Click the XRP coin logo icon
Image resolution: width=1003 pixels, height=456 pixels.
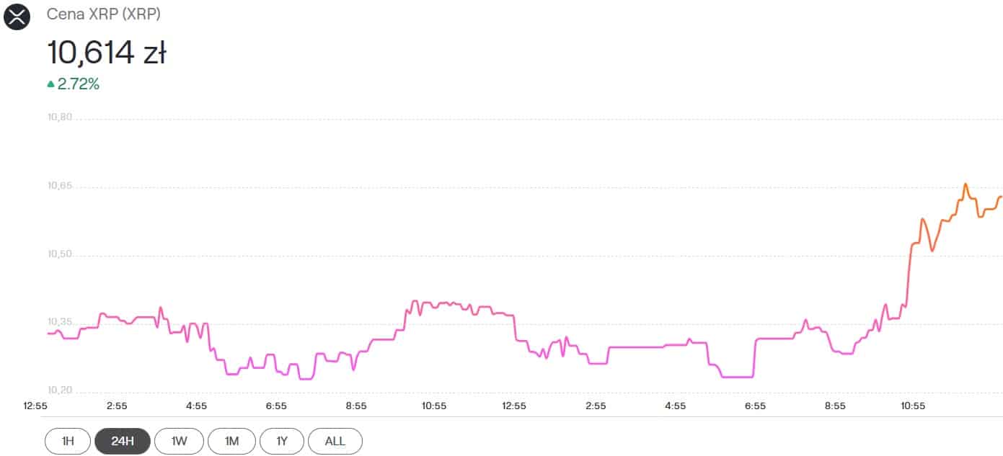click(x=17, y=17)
